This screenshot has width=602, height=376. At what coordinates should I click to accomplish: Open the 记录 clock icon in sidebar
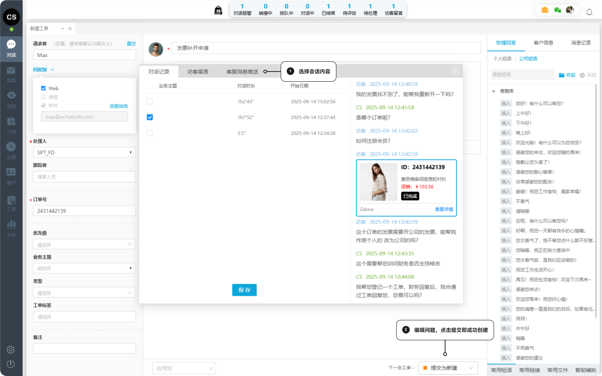(x=11, y=147)
